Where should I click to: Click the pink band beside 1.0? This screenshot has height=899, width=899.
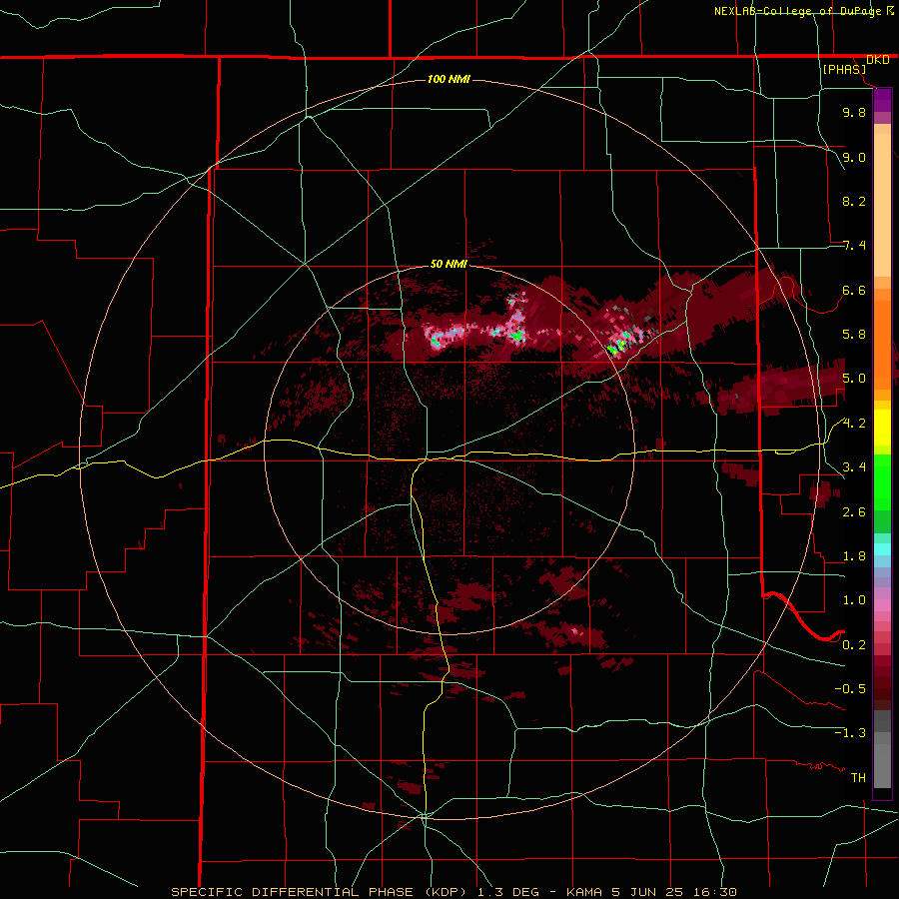(x=882, y=605)
